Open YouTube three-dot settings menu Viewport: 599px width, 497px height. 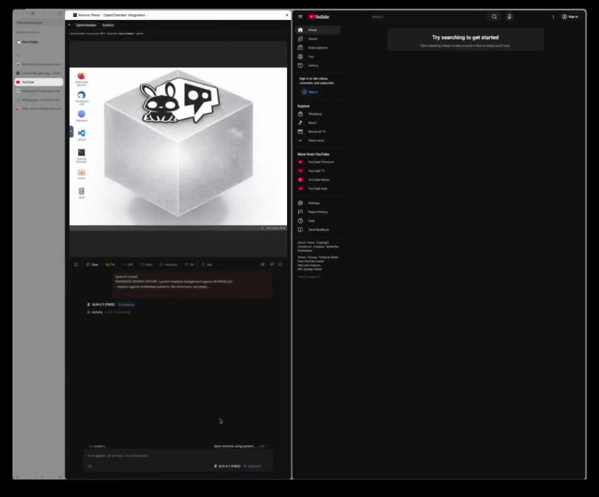point(553,17)
